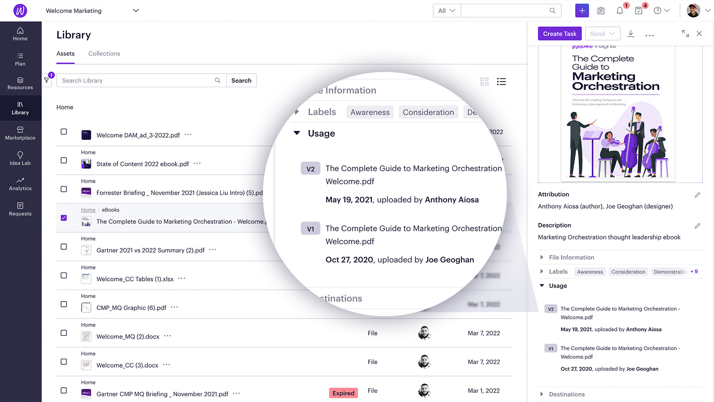Image resolution: width=714 pixels, height=402 pixels.
Task: Open Home in the sidebar
Action: [20, 34]
